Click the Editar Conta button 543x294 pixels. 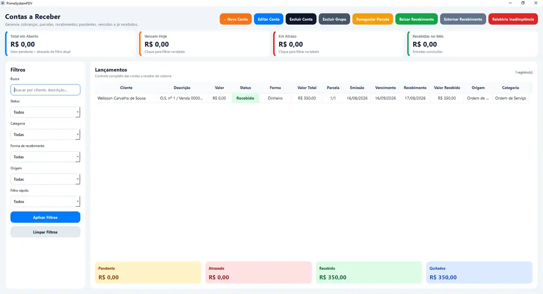tap(269, 19)
